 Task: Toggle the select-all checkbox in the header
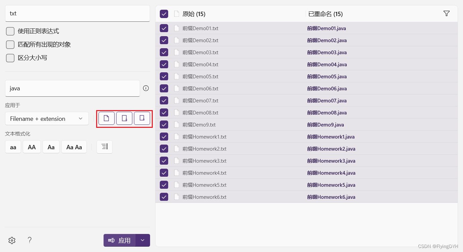pyautogui.click(x=164, y=14)
